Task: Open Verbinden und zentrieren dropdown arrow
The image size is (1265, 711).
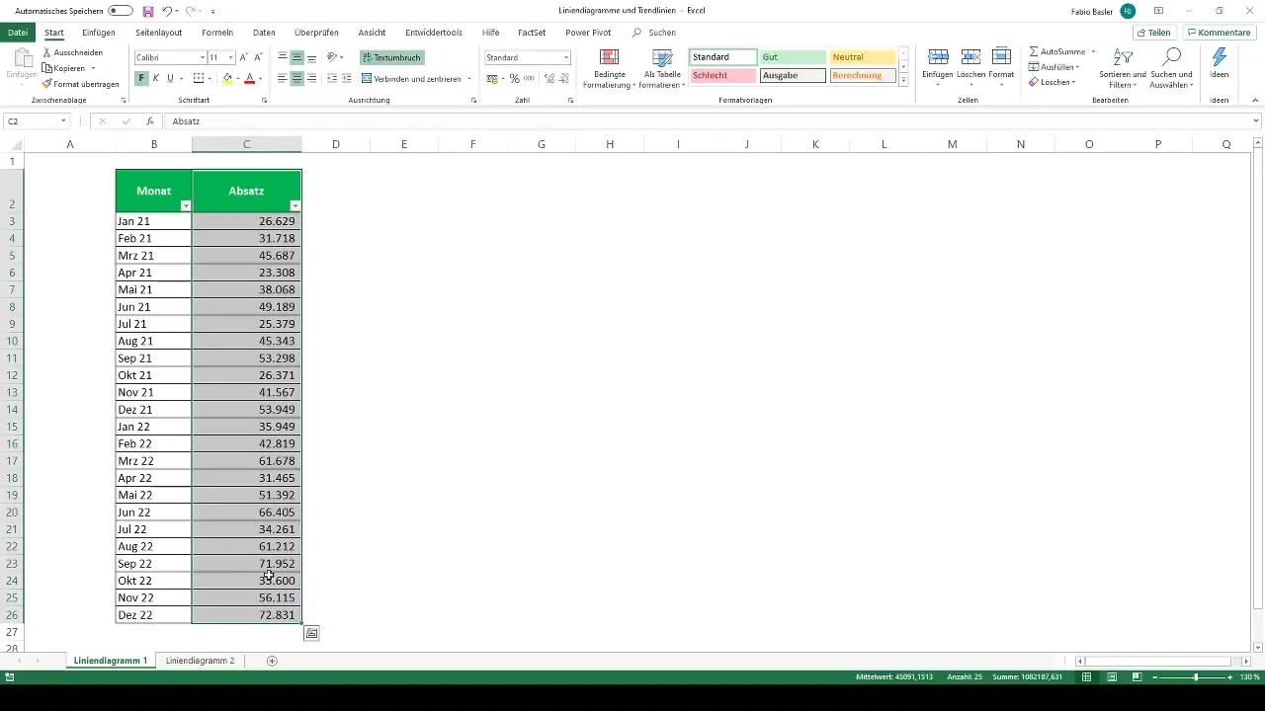Action: [x=469, y=78]
